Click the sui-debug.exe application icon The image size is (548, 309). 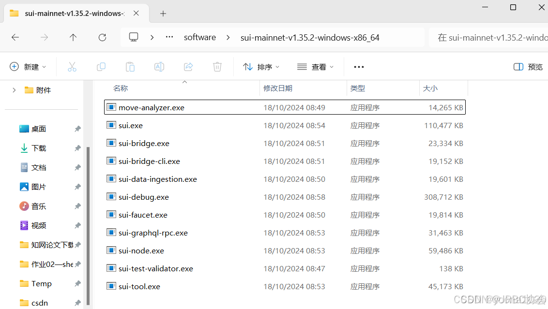[111, 197]
